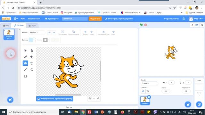Open the language globe dropdown
The width and height of the screenshot is (205, 115).
(16, 19)
